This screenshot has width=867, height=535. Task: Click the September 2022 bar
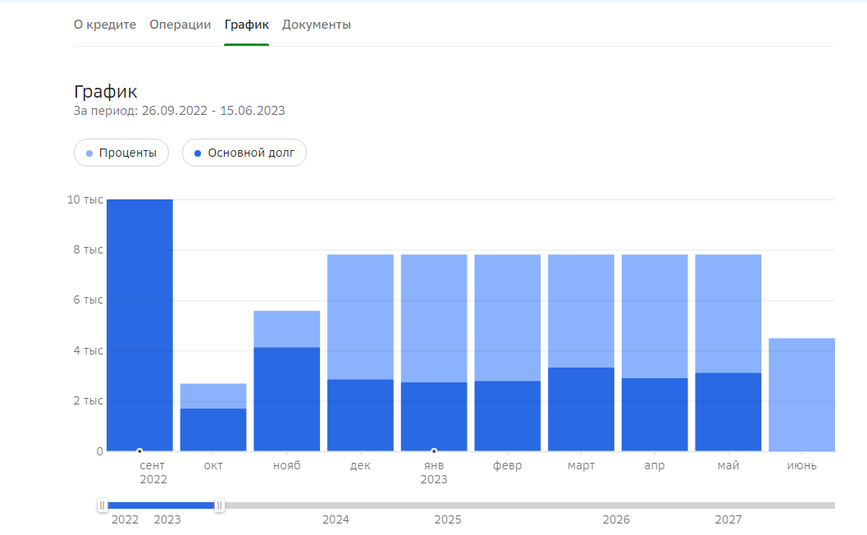(x=140, y=325)
